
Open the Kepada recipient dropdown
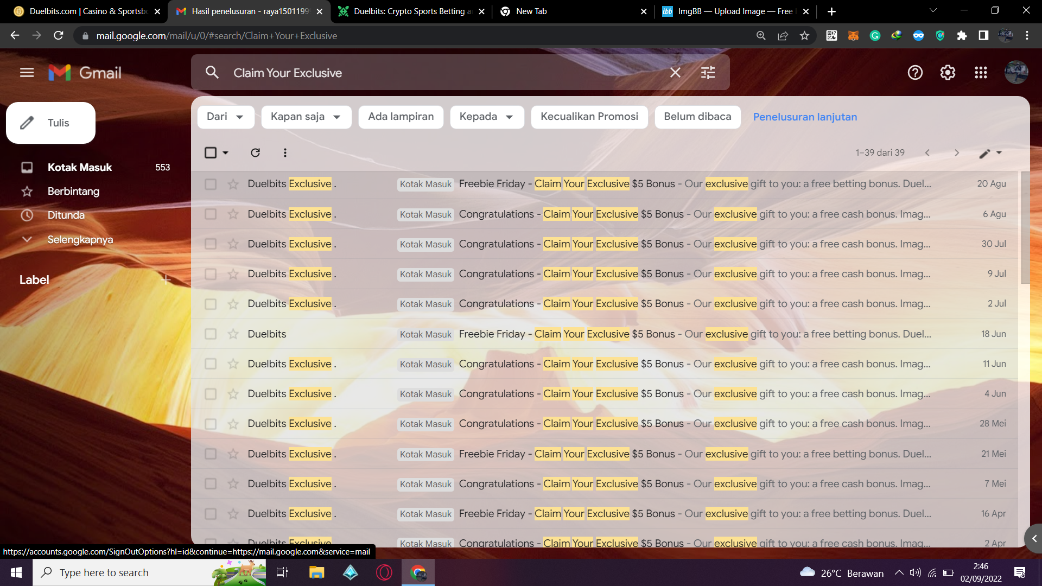point(487,117)
